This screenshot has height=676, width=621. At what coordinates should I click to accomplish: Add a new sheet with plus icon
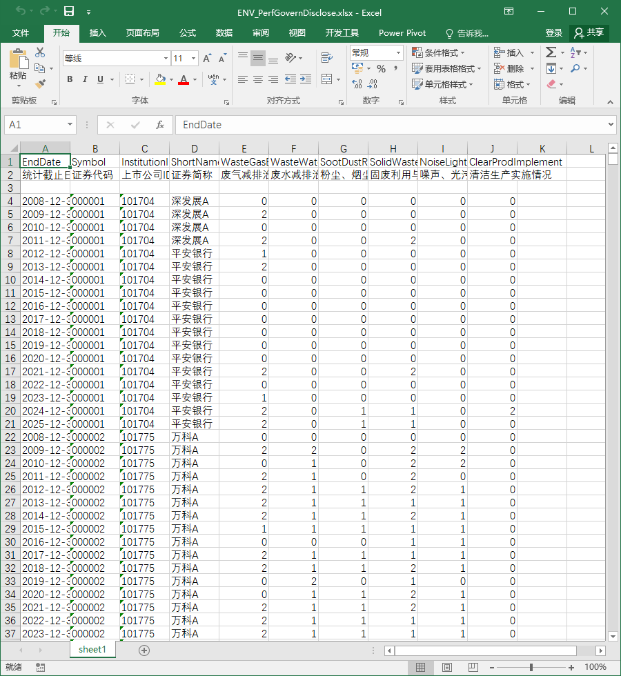coord(144,650)
